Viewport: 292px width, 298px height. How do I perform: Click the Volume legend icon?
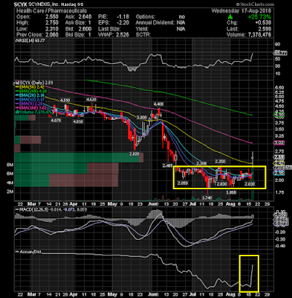point(16,112)
